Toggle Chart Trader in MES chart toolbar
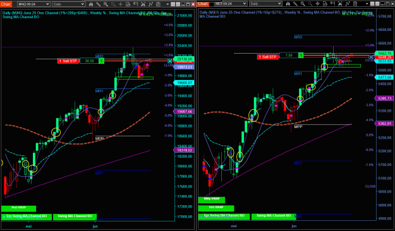395x231 pixels. pyautogui.click(x=332, y=4)
